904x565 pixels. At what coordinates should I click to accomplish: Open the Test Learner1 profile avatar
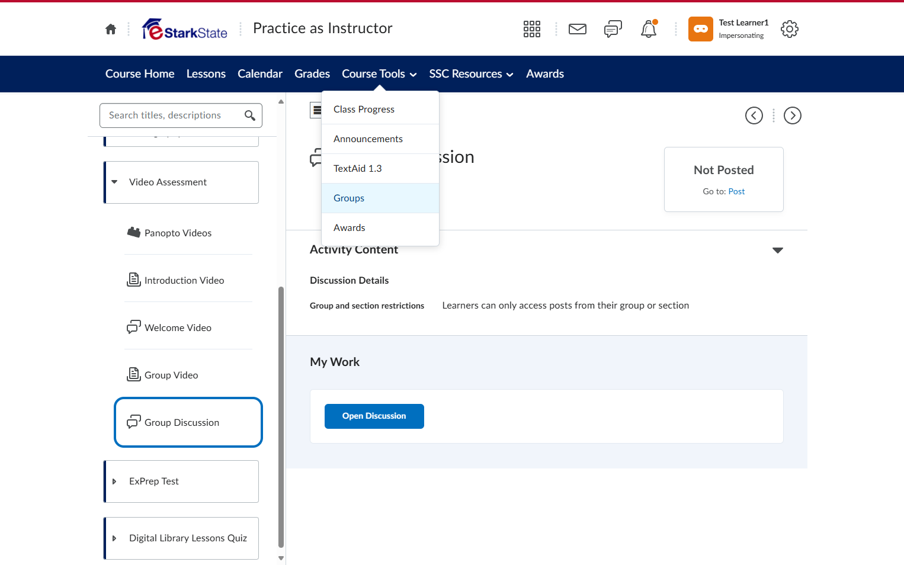pyautogui.click(x=701, y=29)
